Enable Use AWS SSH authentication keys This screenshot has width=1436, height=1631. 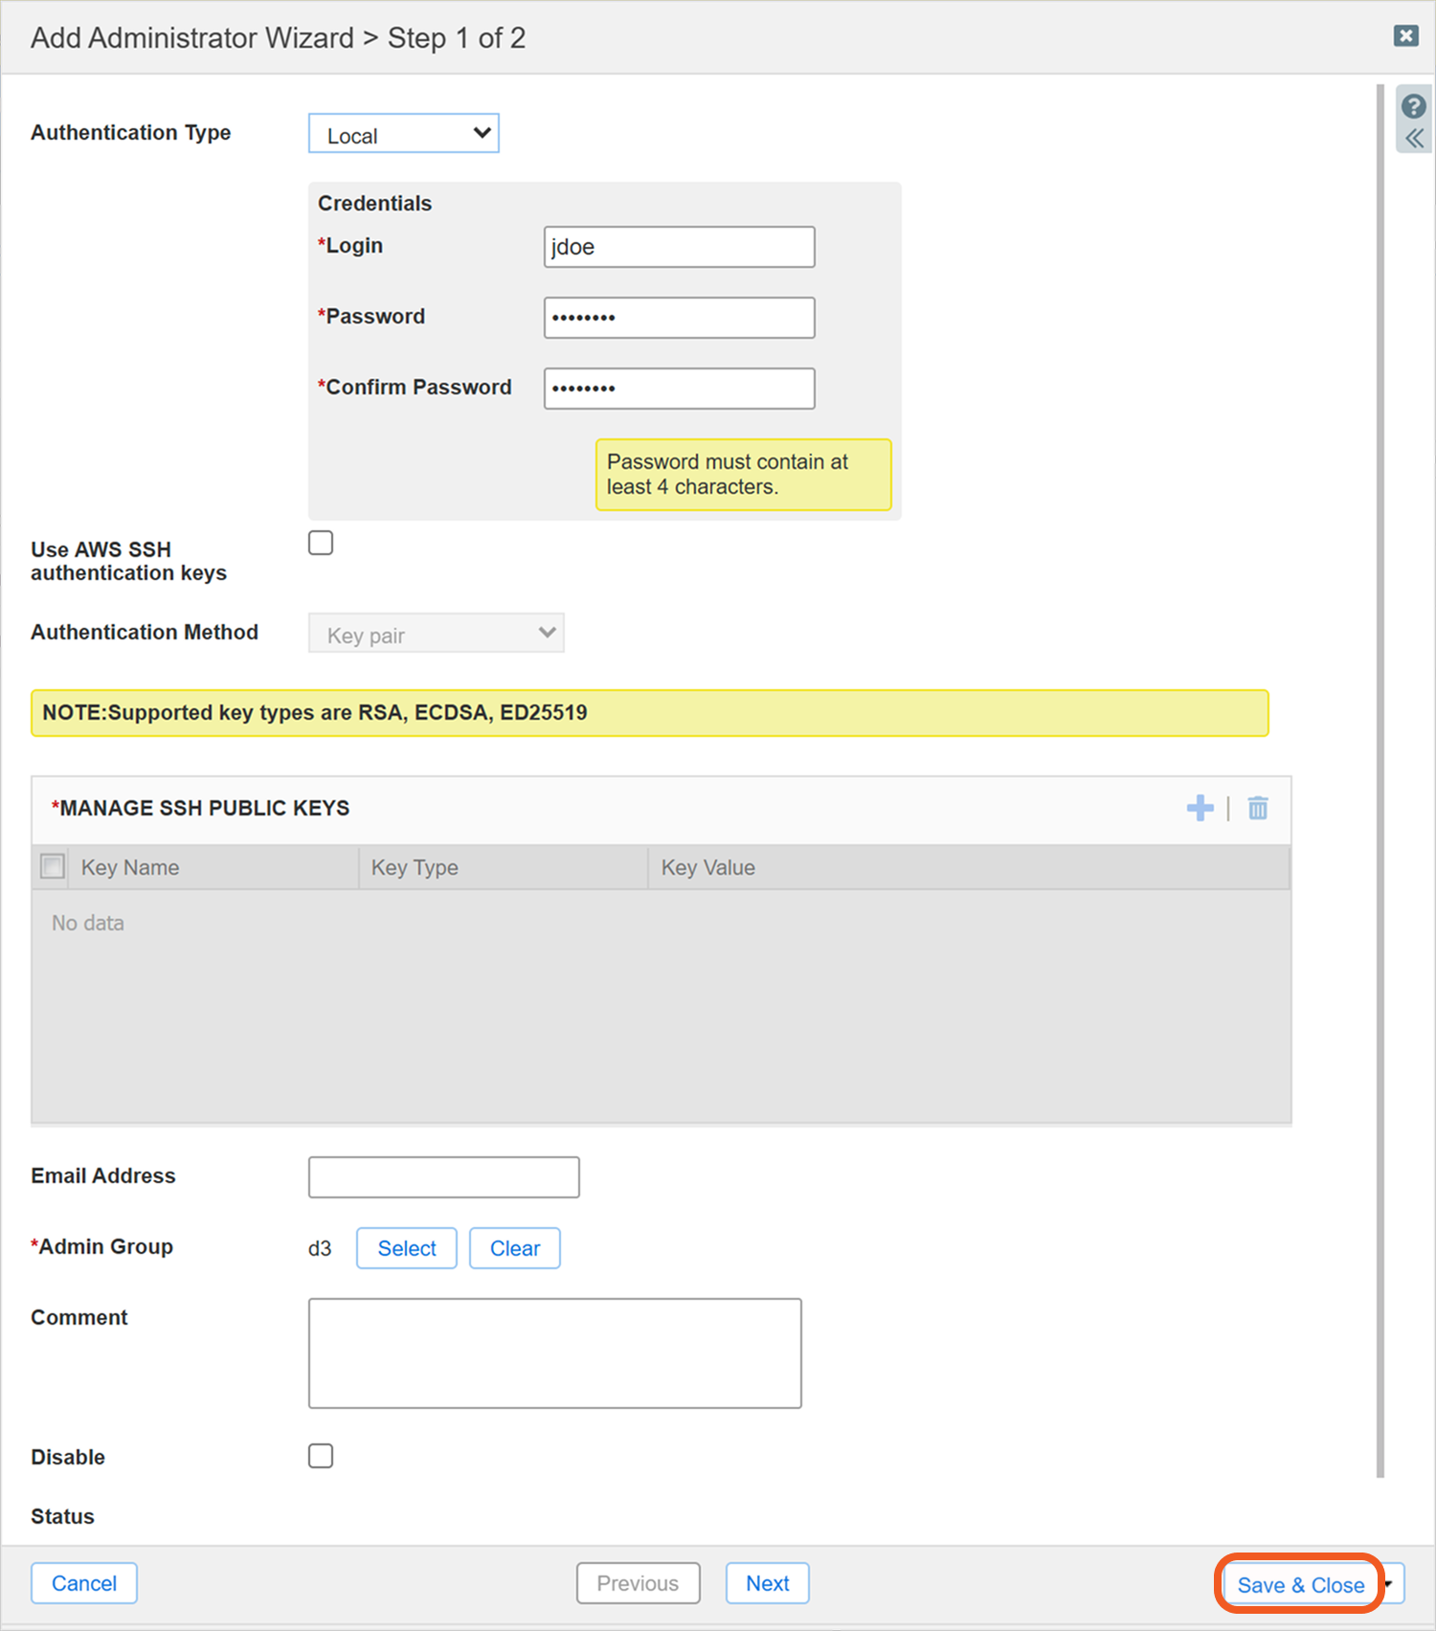(x=321, y=543)
